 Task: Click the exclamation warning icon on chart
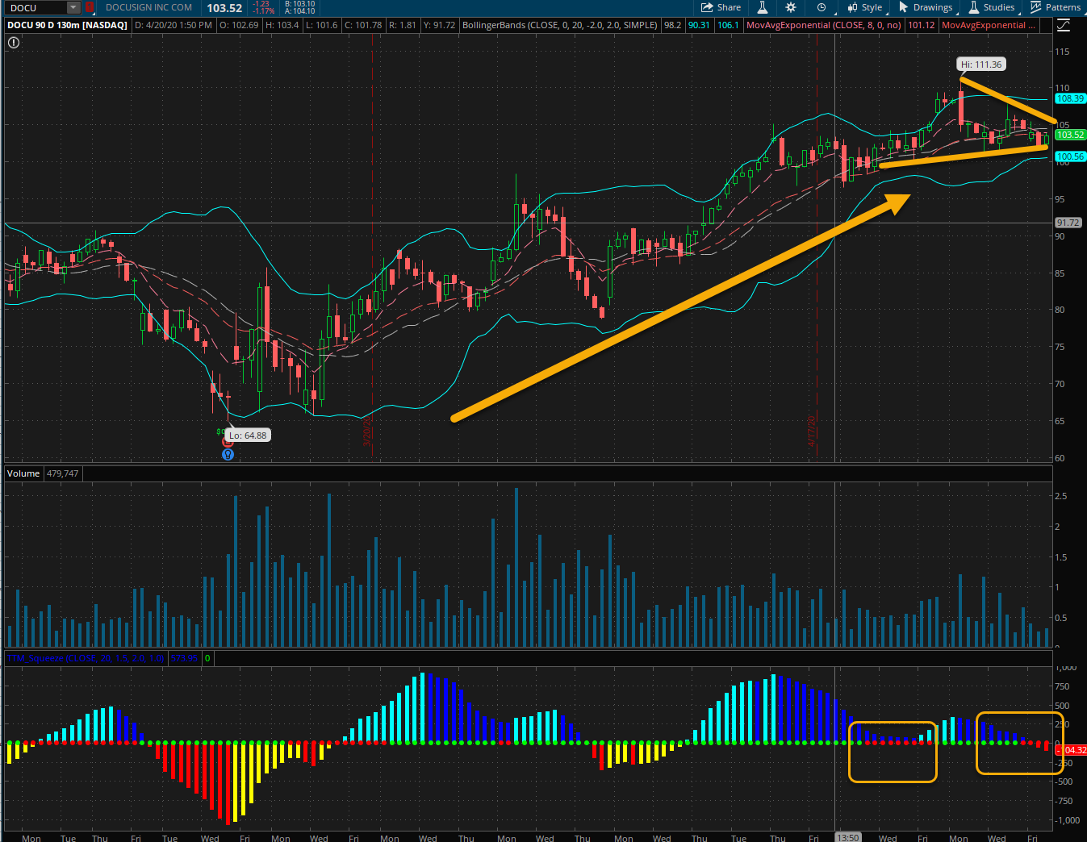[14, 42]
